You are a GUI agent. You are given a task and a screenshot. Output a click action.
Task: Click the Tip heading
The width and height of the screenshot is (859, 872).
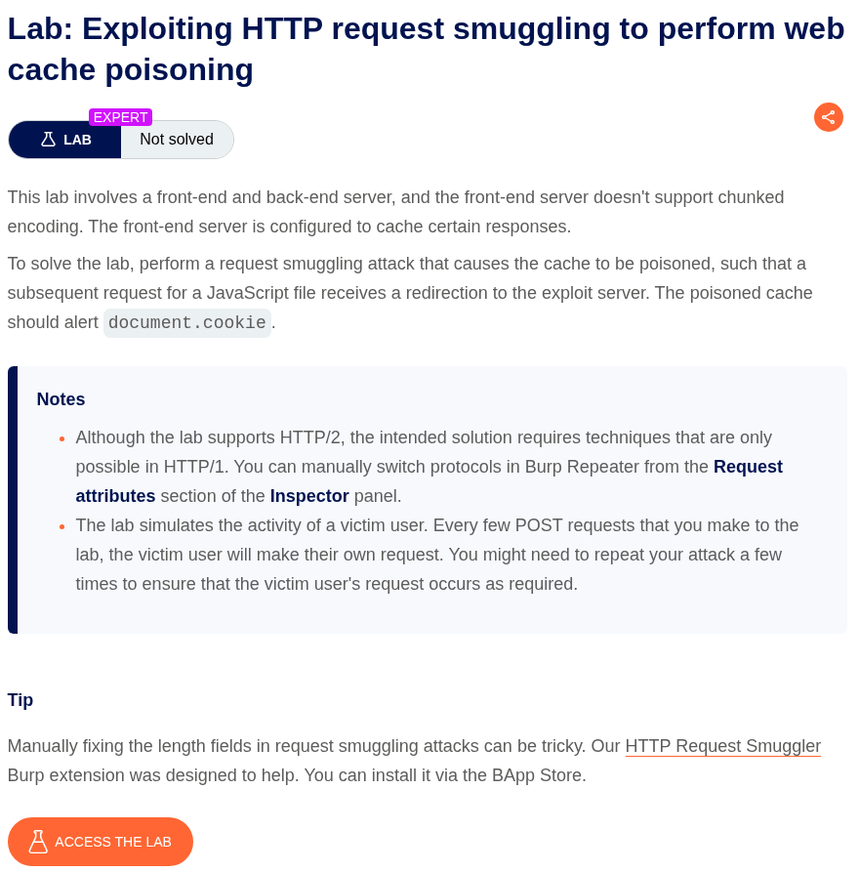(x=20, y=700)
